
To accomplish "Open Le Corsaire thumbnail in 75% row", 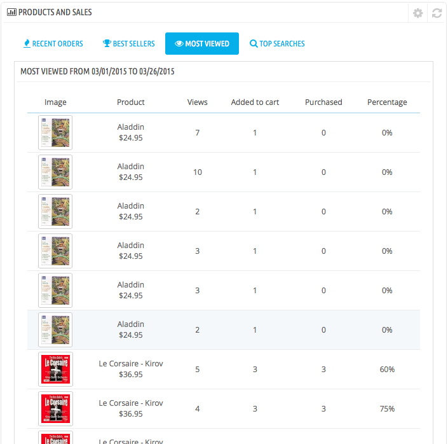I will pos(56,408).
